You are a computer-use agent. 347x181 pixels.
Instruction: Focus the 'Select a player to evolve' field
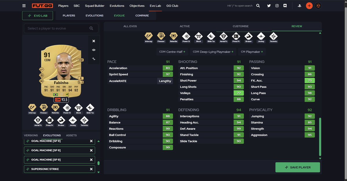click(x=61, y=28)
